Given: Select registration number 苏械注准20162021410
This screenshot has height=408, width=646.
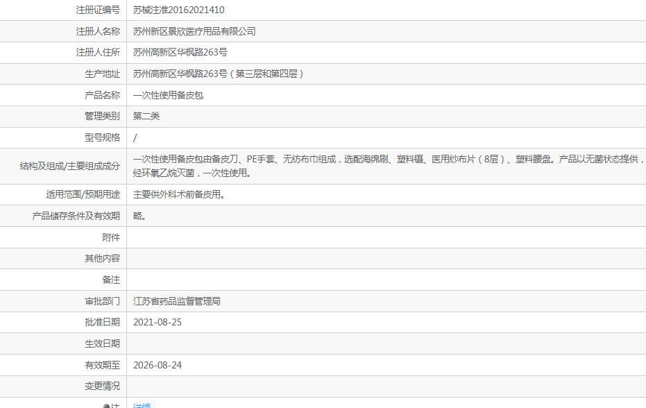Looking at the screenshot, I should click(x=179, y=10).
